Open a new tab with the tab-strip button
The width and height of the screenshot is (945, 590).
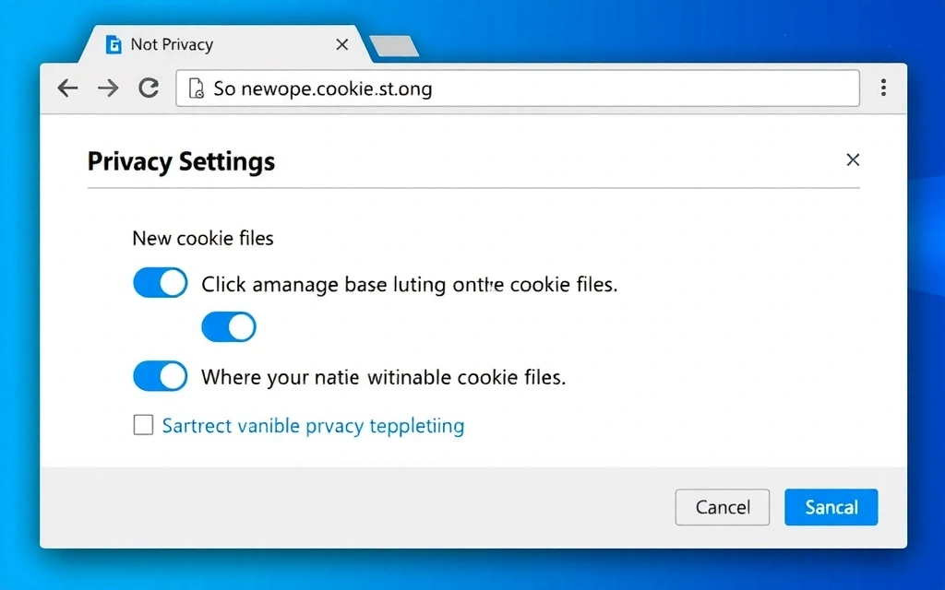coord(394,46)
